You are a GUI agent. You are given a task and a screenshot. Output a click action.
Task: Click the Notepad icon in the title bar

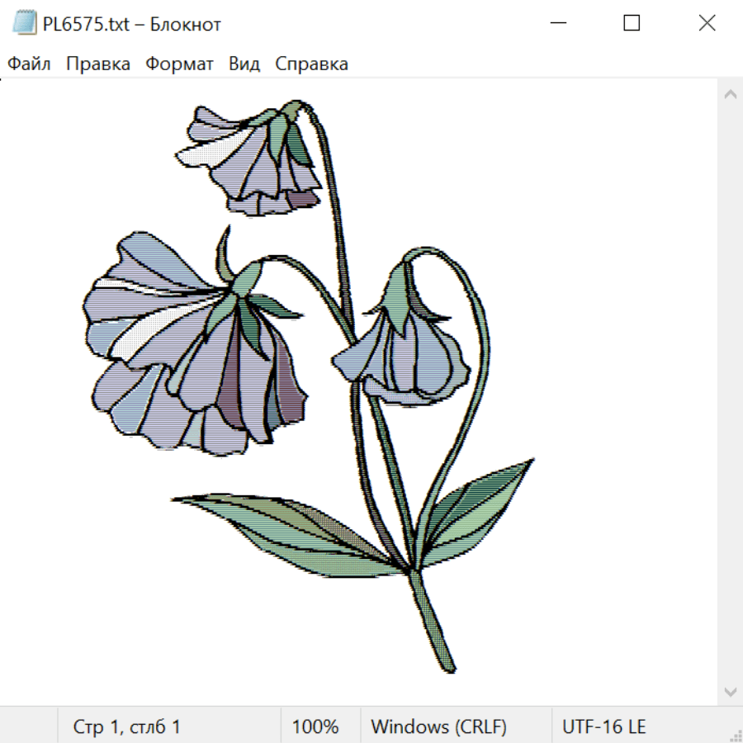tap(25, 23)
